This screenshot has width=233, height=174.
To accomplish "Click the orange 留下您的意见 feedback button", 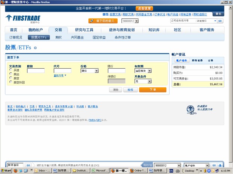I will coord(103,21).
